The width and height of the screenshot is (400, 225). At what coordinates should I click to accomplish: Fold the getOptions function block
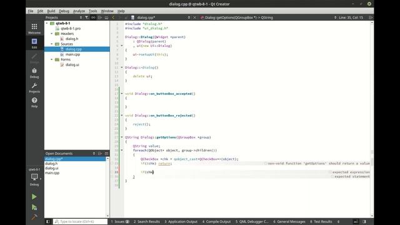[122, 137]
